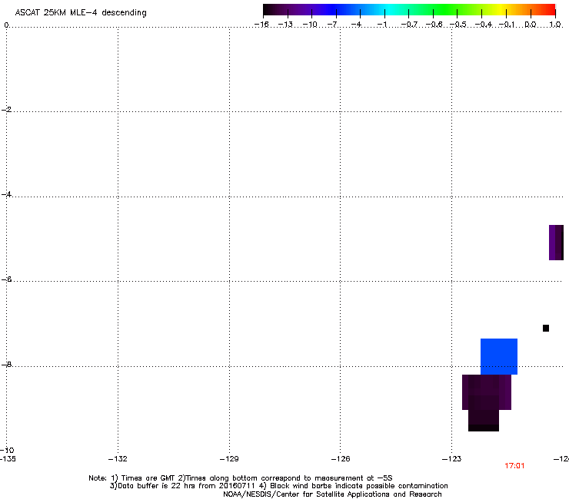
Task: Click the purple data strip at right edge
Action: pos(556,243)
